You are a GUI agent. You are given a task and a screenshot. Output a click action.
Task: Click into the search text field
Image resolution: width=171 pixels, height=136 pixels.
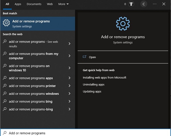[85, 133]
